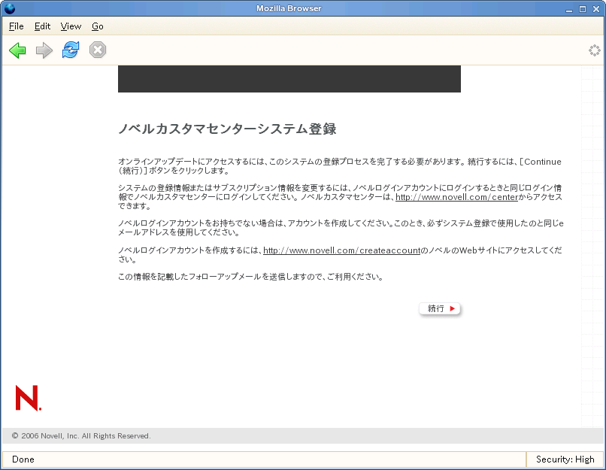Close the Mozilla Browser window
606x470 pixels.
pyautogui.click(x=595, y=8)
